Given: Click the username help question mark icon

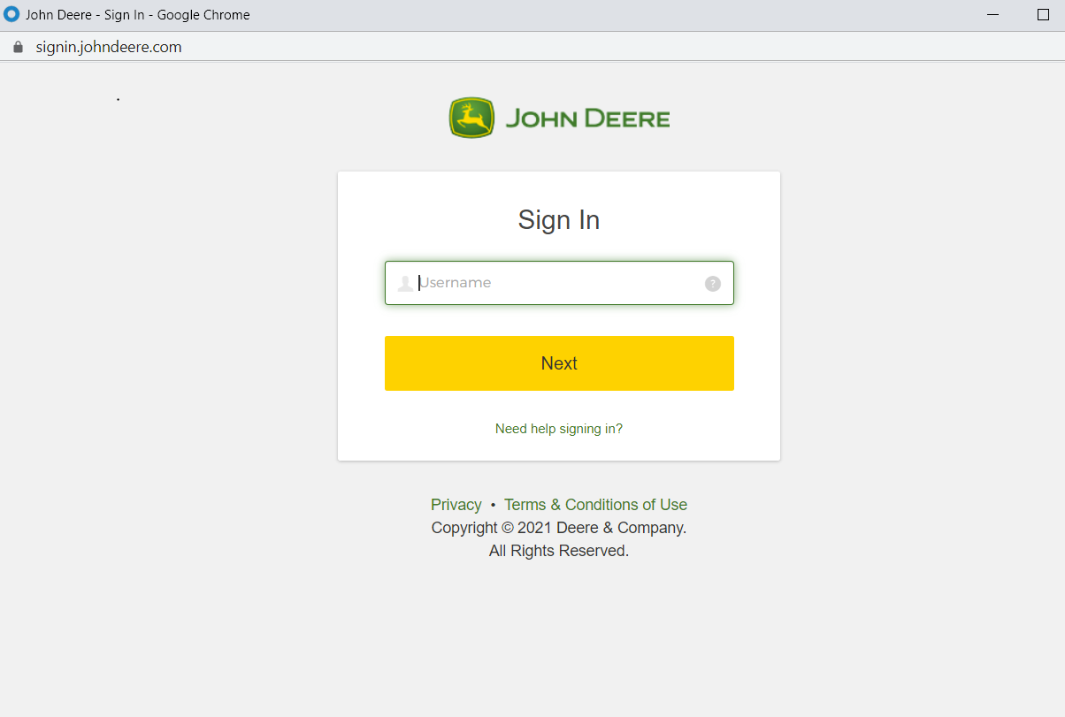Looking at the screenshot, I should tap(713, 284).
